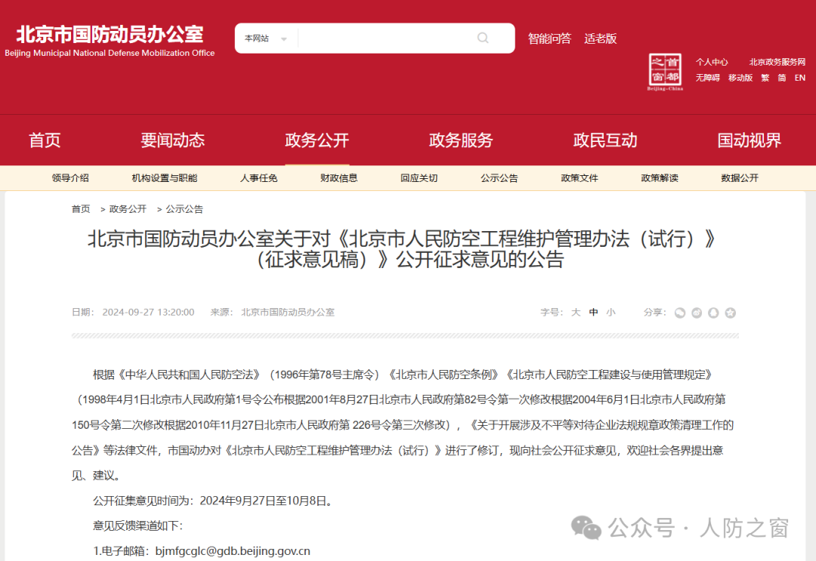The height and width of the screenshot is (561, 816).
Task: Expand the 政务公开 navigation menu
Action: (x=317, y=140)
